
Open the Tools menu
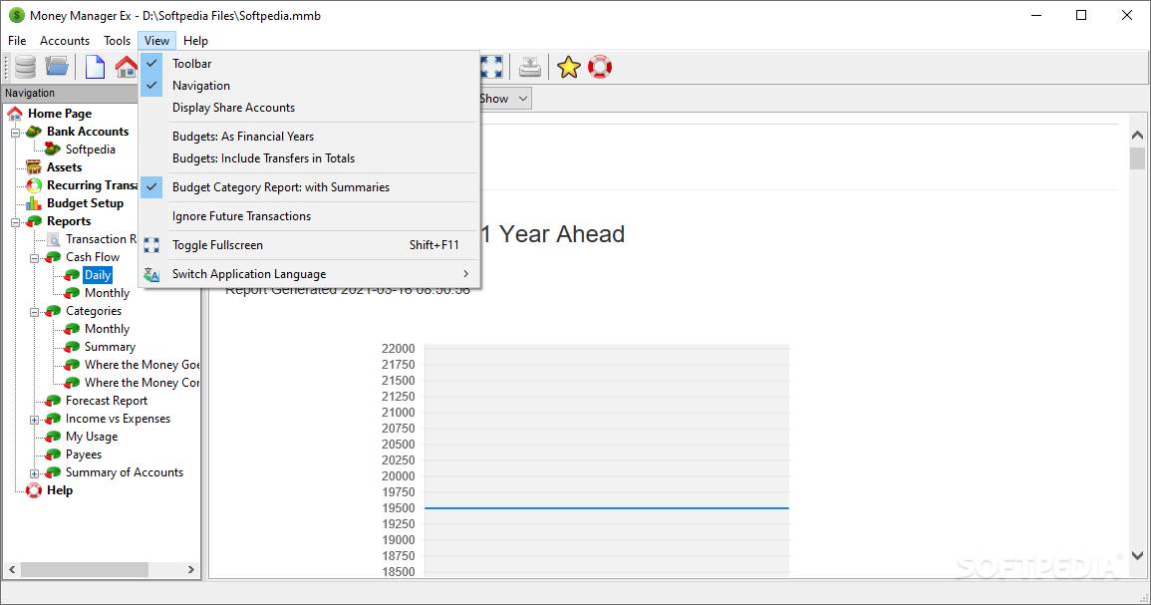[x=117, y=41]
